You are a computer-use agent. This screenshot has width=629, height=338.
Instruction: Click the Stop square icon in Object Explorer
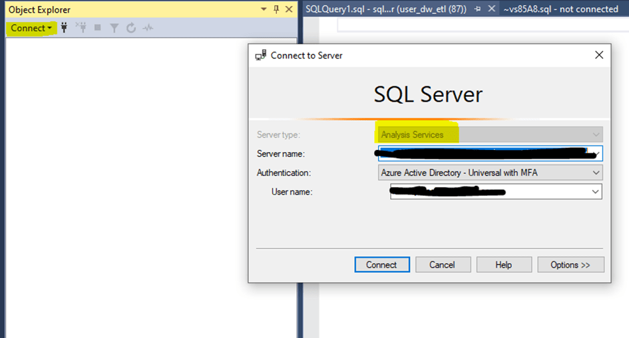[97, 28]
